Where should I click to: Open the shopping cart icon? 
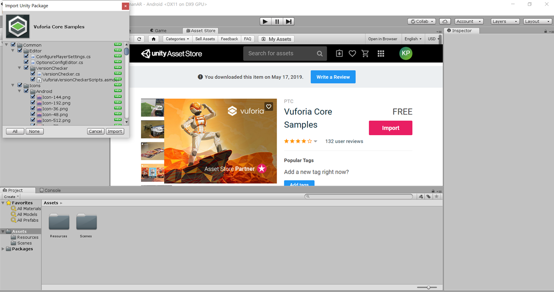pyautogui.click(x=365, y=54)
